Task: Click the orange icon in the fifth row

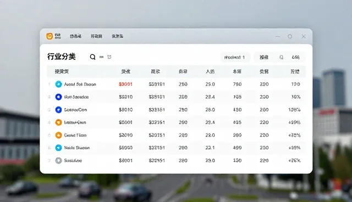Action: click(59, 135)
